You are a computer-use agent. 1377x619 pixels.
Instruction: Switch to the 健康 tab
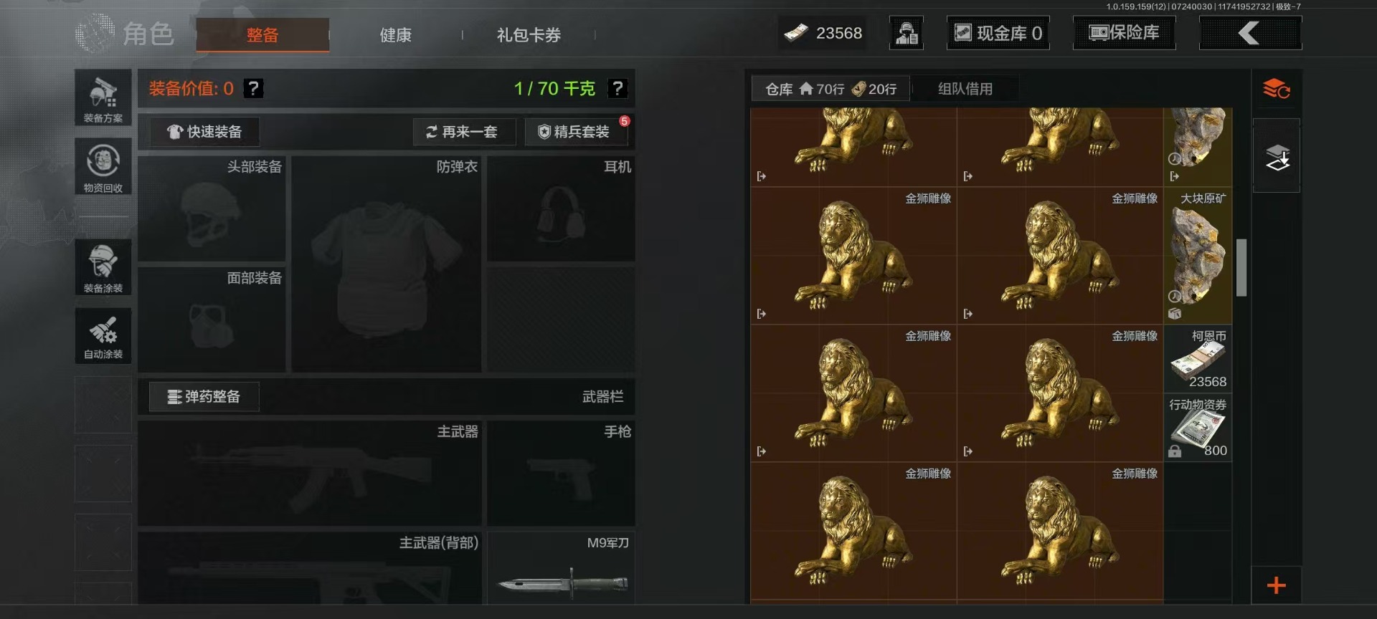tap(395, 34)
